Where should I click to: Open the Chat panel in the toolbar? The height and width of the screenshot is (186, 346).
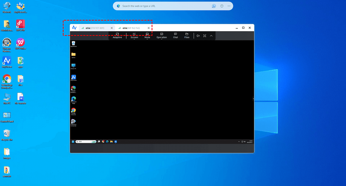175,35
